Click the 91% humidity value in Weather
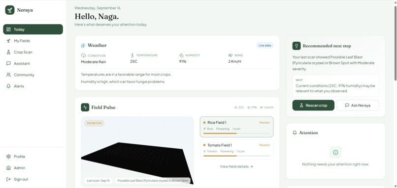The width and height of the screenshot is (397, 188). click(183, 61)
